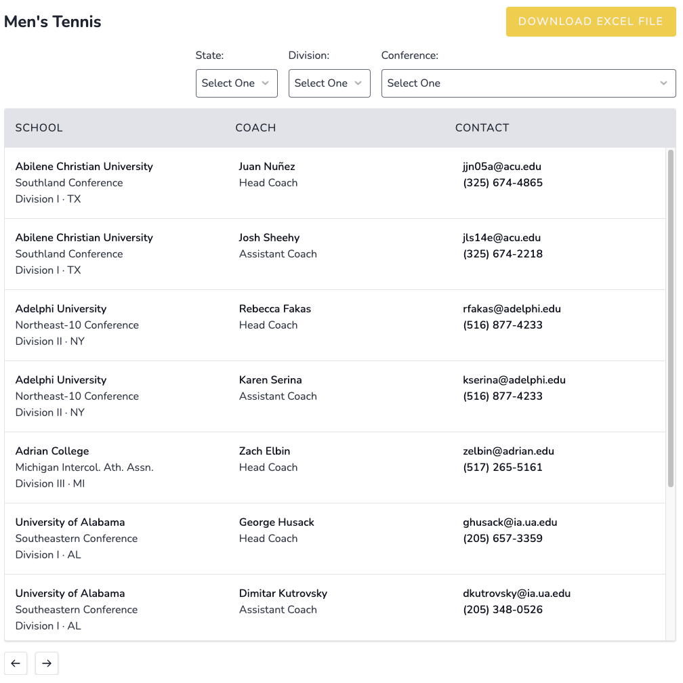Click the table's vertical scrollbar thumb

click(671, 318)
